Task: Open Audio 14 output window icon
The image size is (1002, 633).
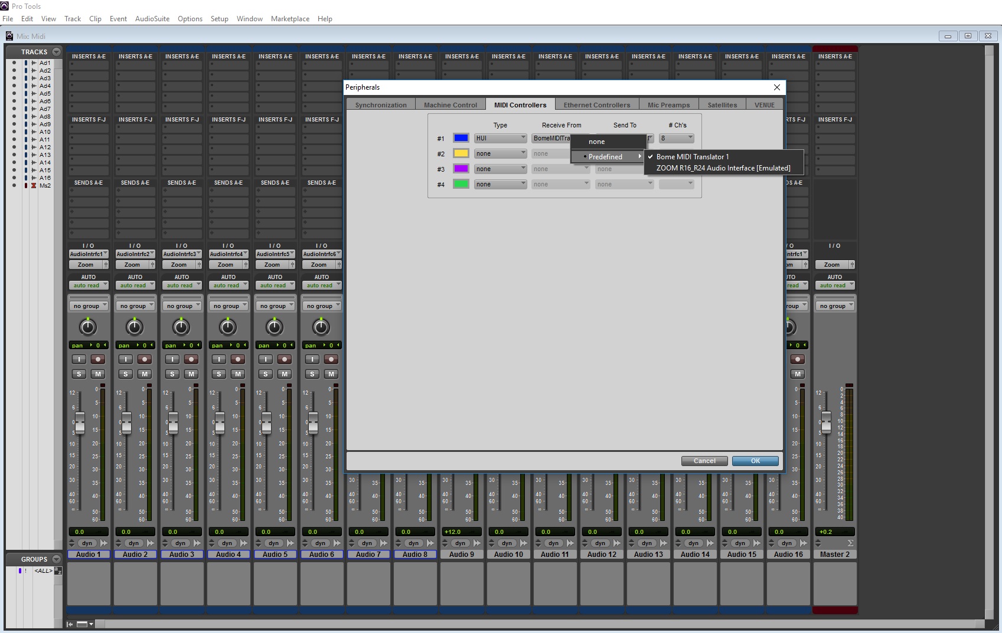Action: click(x=711, y=543)
